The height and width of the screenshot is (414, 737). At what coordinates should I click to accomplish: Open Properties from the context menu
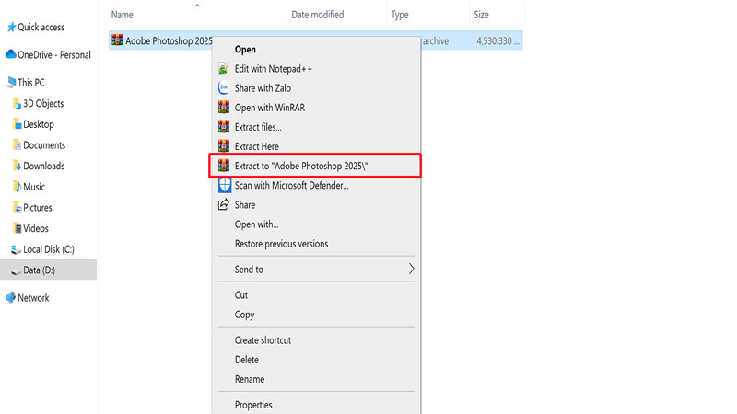(253, 405)
